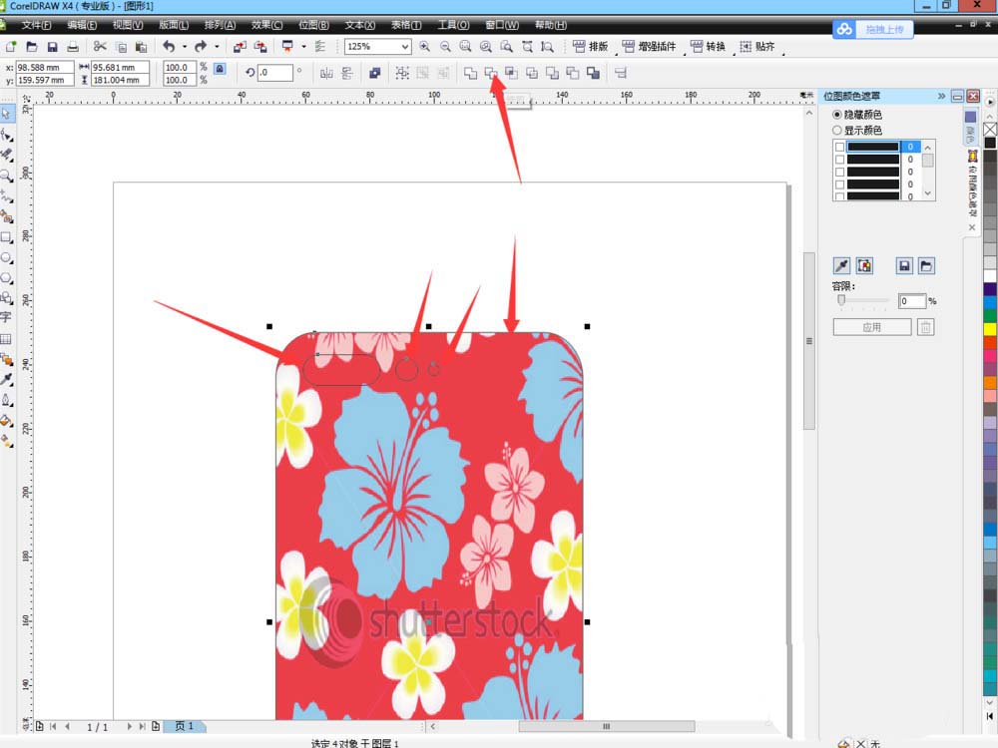Select the 显示颜色 radio button
This screenshot has width=998, height=748.
point(837,130)
